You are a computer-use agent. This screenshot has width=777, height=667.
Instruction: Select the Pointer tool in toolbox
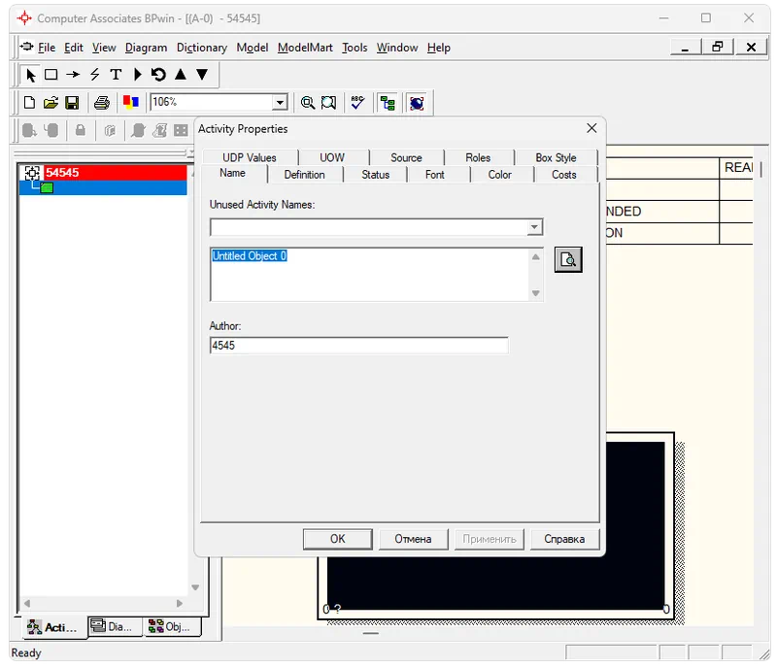(31, 75)
